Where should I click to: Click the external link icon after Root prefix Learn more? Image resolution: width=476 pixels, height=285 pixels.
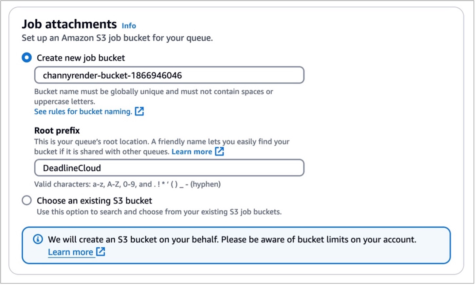coord(219,151)
